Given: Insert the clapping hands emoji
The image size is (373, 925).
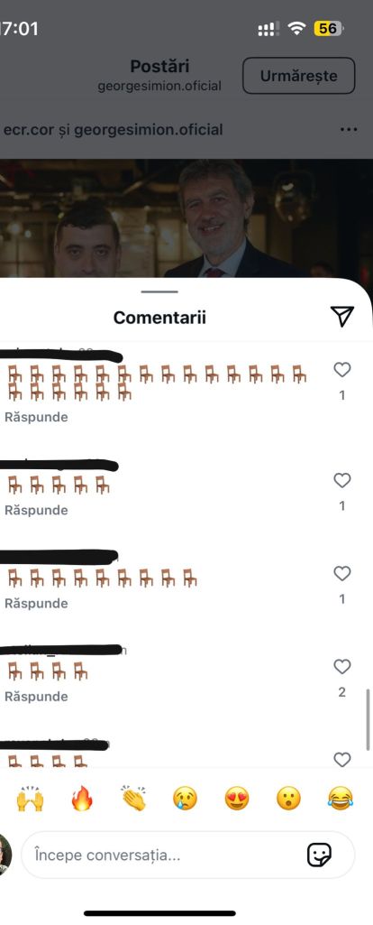Looking at the screenshot, I should tap(133, 799).
